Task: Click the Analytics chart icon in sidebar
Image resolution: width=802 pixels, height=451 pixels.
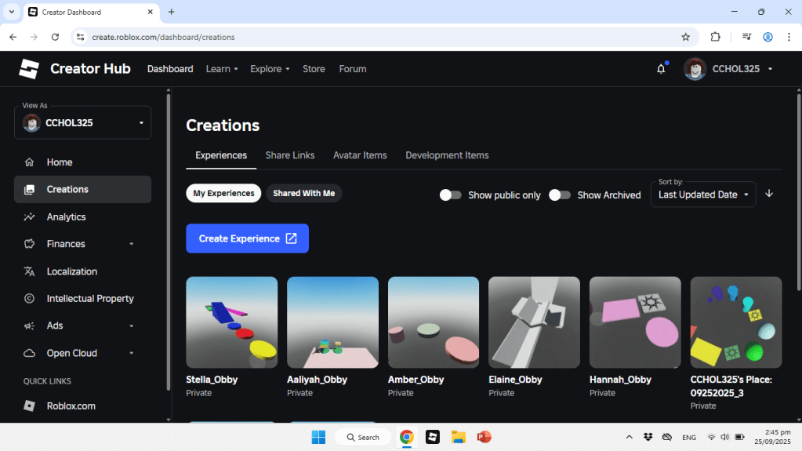Action: (x=30, y=216)
